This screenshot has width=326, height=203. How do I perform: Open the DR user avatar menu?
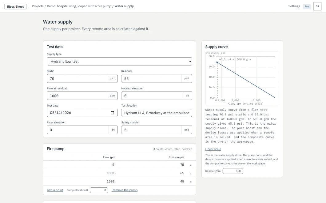(317, 6)
